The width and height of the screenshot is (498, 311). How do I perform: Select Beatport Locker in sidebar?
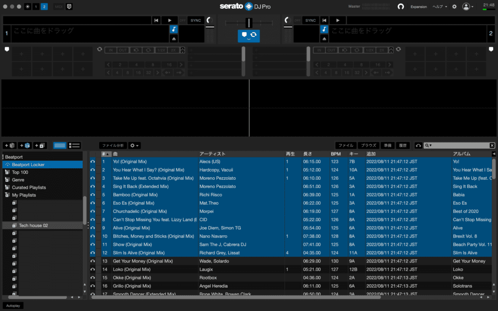[x=43, y=164]
